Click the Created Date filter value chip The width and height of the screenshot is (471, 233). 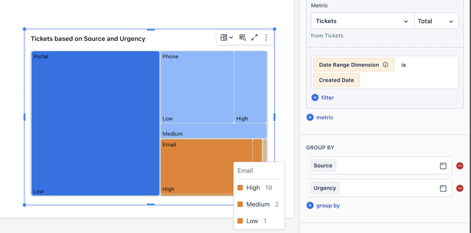(x=336, y=80)
